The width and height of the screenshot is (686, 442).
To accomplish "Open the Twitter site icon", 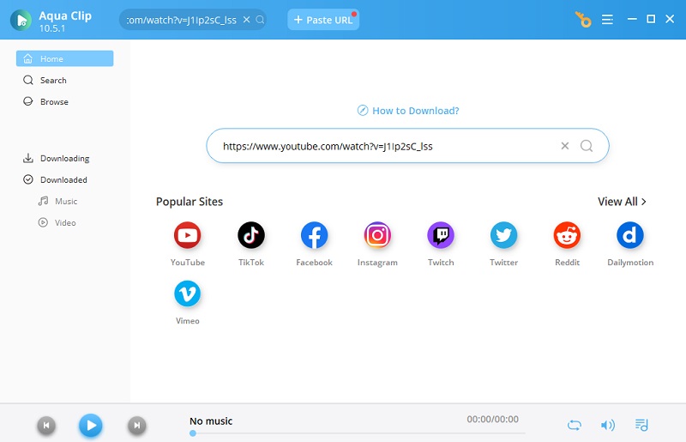I will [x=503, y=235].
